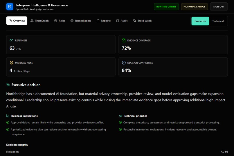
Task: Open the Material Risks card
Action: pyautogui.click(x=61, y=67)
